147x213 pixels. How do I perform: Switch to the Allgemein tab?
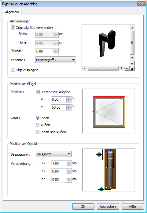click(x=12, y=12)
